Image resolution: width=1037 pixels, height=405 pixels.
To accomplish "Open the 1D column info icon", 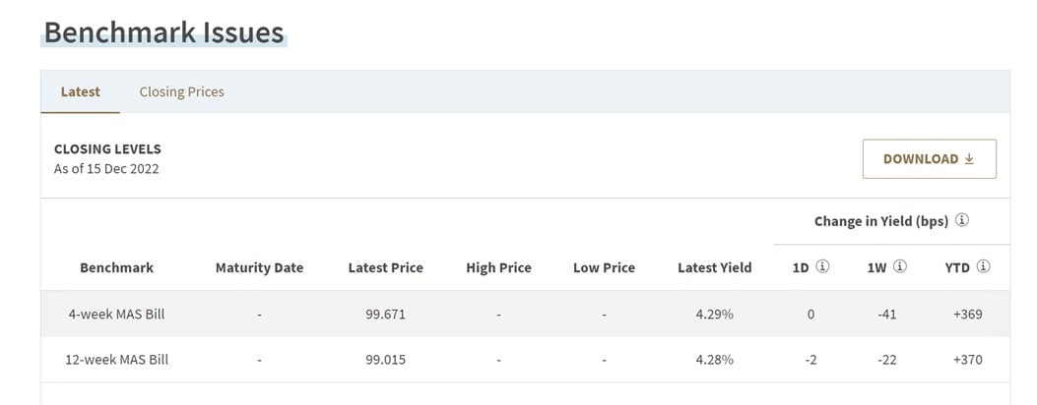I will coord(822,266).
